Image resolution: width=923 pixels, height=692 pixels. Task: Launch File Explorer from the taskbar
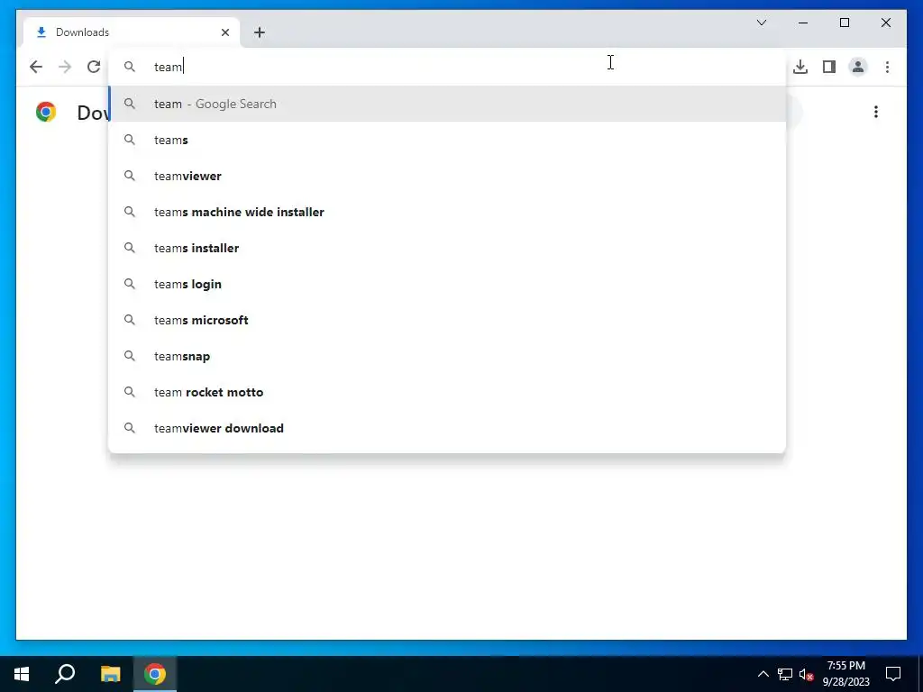[x=110, y=674]
